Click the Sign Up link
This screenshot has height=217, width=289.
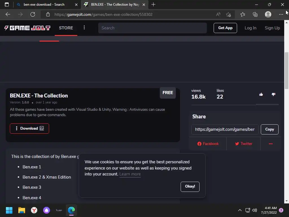272,28
